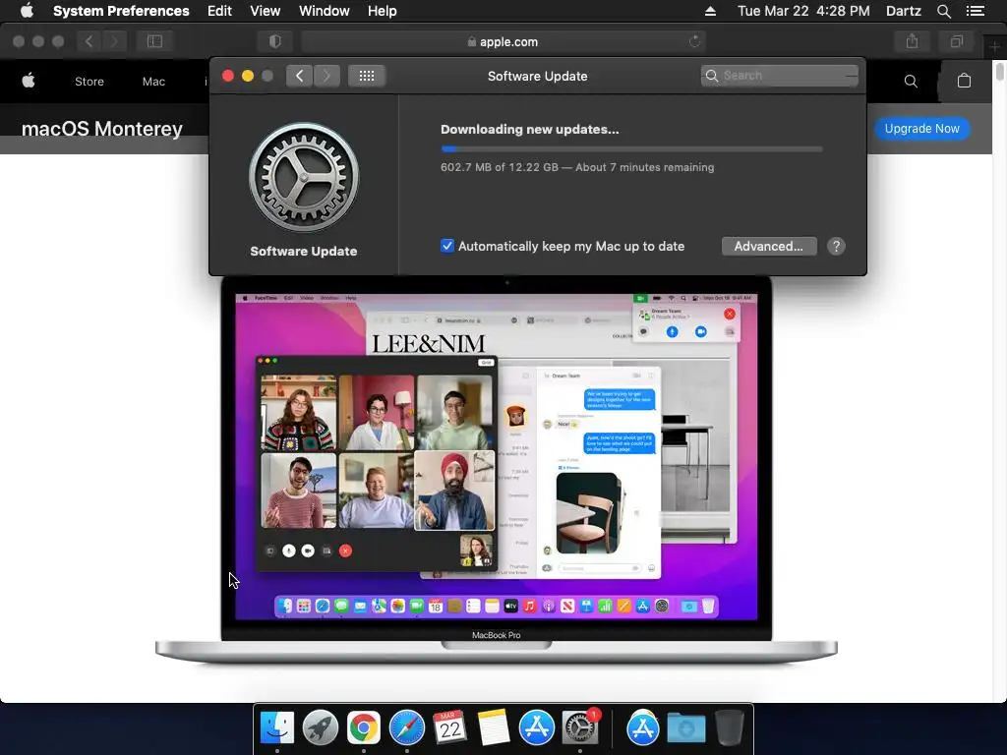This screenshot has height=755, width=1007.
Task: Open the Downloads folder in the Dock
Action: point(685,728)
